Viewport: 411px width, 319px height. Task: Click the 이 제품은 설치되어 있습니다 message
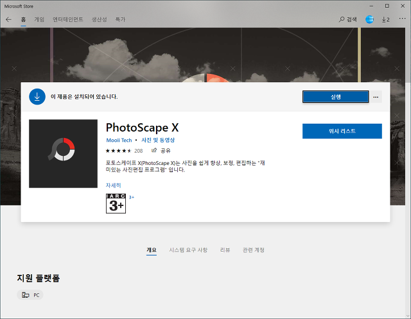(x=84, y=97)
